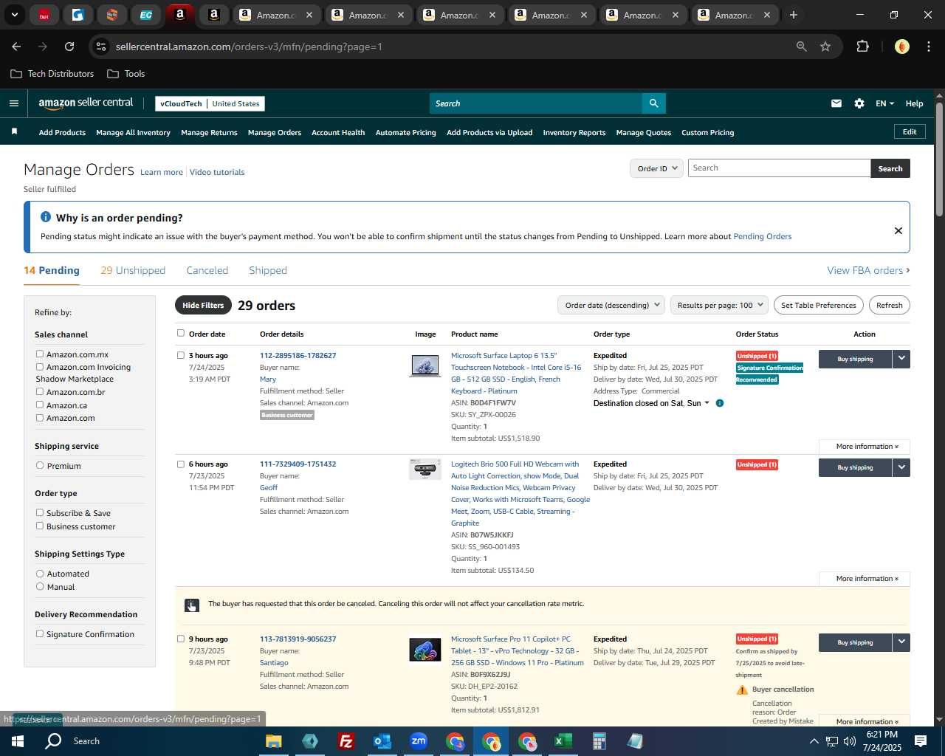Image resolution: width=945 pixels, height=756 pixels.
Task: Select the Premium shipping service radio
Action: 40,466
